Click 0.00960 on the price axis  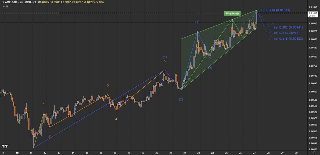313,23
